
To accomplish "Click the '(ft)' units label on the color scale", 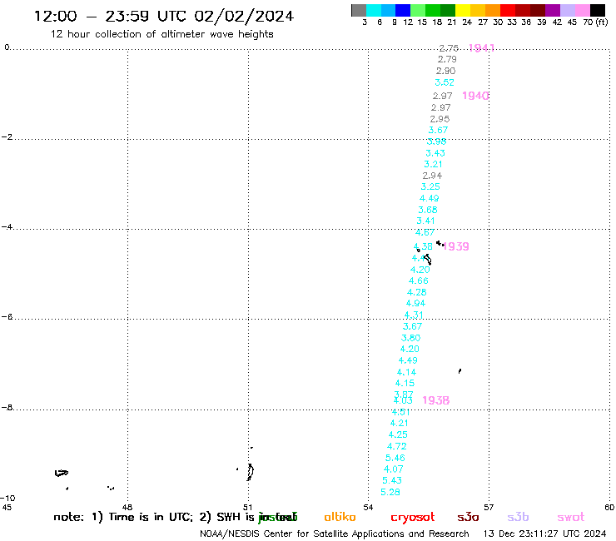I will pyautogui.click(x=602, y=22).
